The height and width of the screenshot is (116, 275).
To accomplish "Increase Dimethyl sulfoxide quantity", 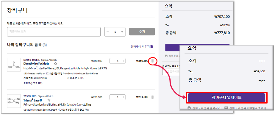I will click(x=123, y=61).
